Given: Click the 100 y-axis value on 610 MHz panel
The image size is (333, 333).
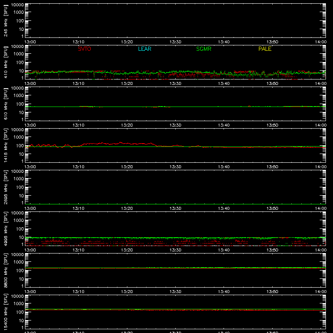Looking at the screenshot, I should [20, 104].
